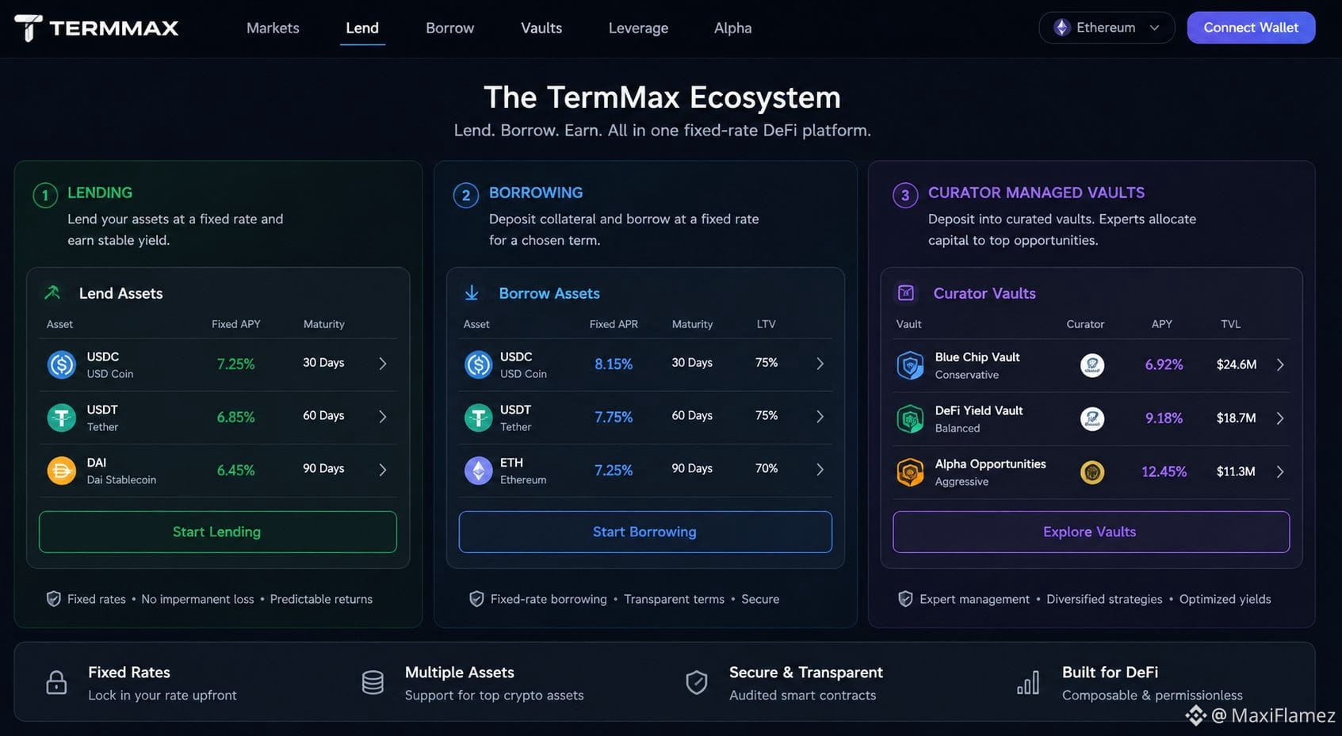Click the Borrow Assets panel title
This screenshot has width=1342, height=736.
(549, 293)
